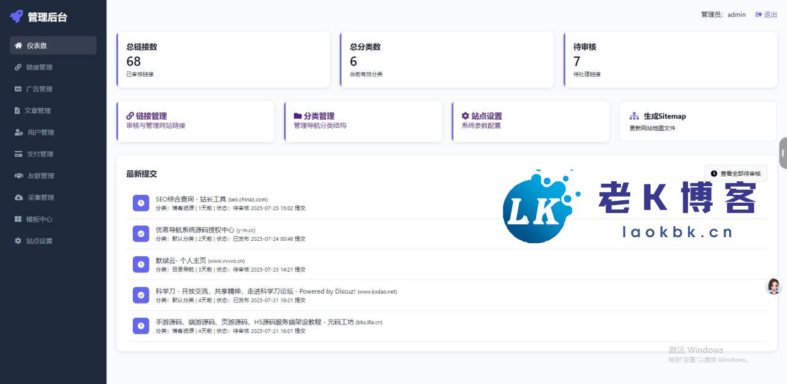Open 链接管理 in the sidebar
The width and height of the screenshot is (787, 384).
tap(39, 67)
